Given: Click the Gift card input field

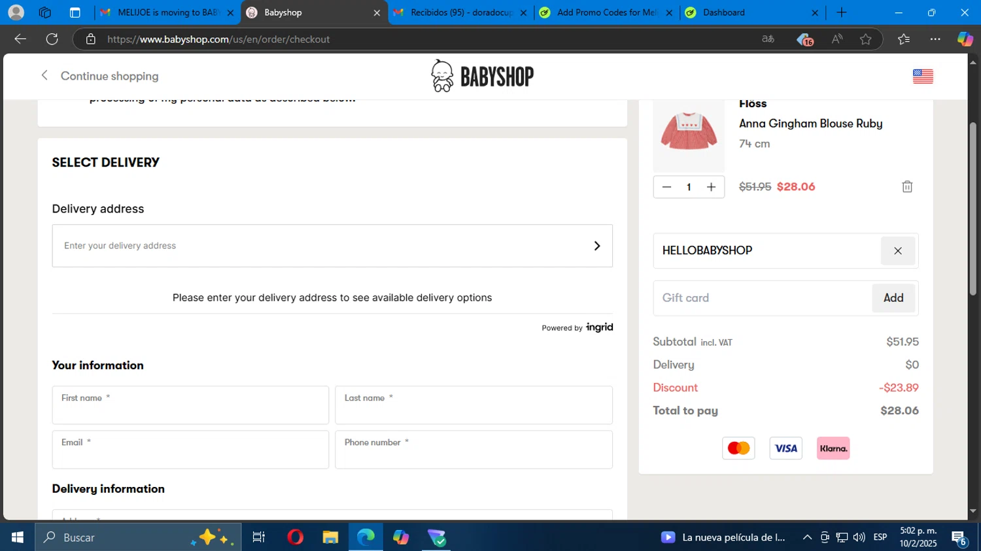Looking at the screenshot, I should pos(763,298).
